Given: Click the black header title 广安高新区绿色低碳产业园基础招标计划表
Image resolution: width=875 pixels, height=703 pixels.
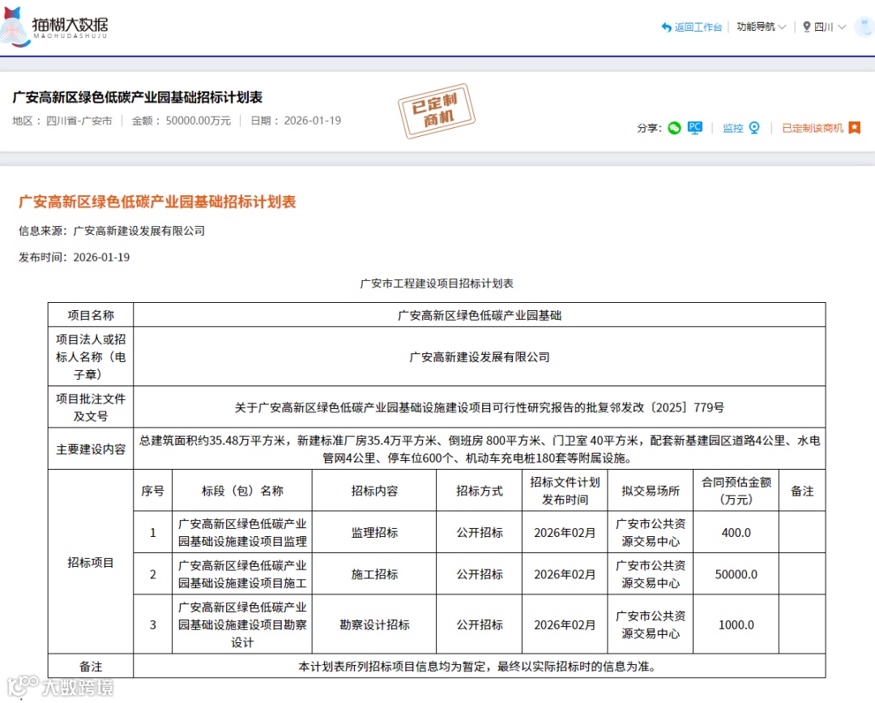Looking at the screenshot, I should [x=137, y=97].
